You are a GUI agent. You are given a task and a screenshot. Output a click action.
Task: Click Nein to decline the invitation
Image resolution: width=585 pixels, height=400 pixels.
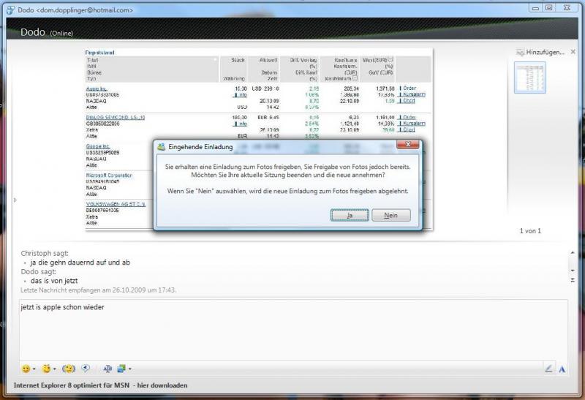click(390, 215)
